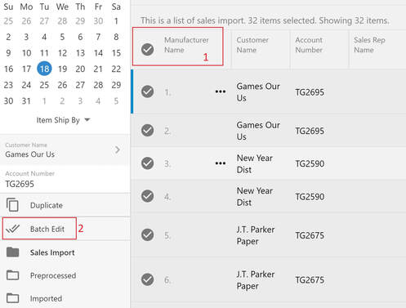This screenshot has width=406, height=308.
Task: Select date 30 in the last calendar week
Action: [x=8, y=101]
